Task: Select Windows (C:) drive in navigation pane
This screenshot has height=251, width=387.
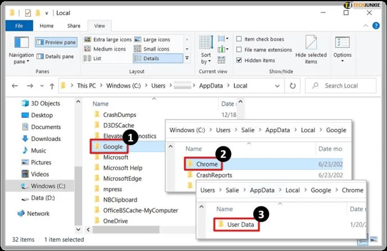Action: tap(39, 186)
